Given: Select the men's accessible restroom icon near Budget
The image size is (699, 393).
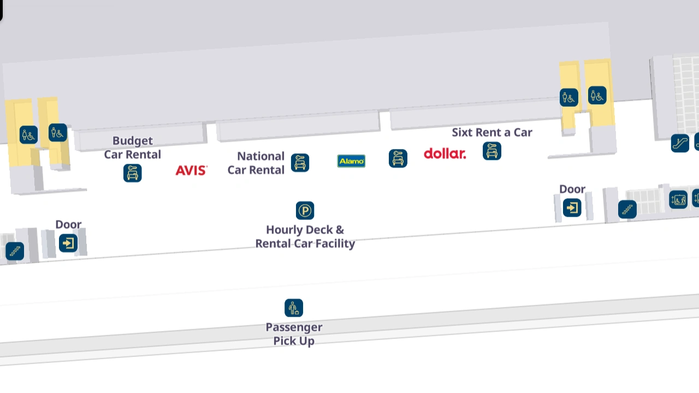Looking at the screenshot, I should 58,132.
